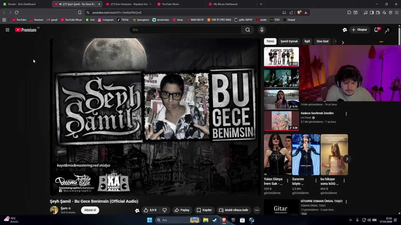This screenshot has height=225, width=401.
Task: Click the Oluştur create button
Action: (x=359, y=30)
